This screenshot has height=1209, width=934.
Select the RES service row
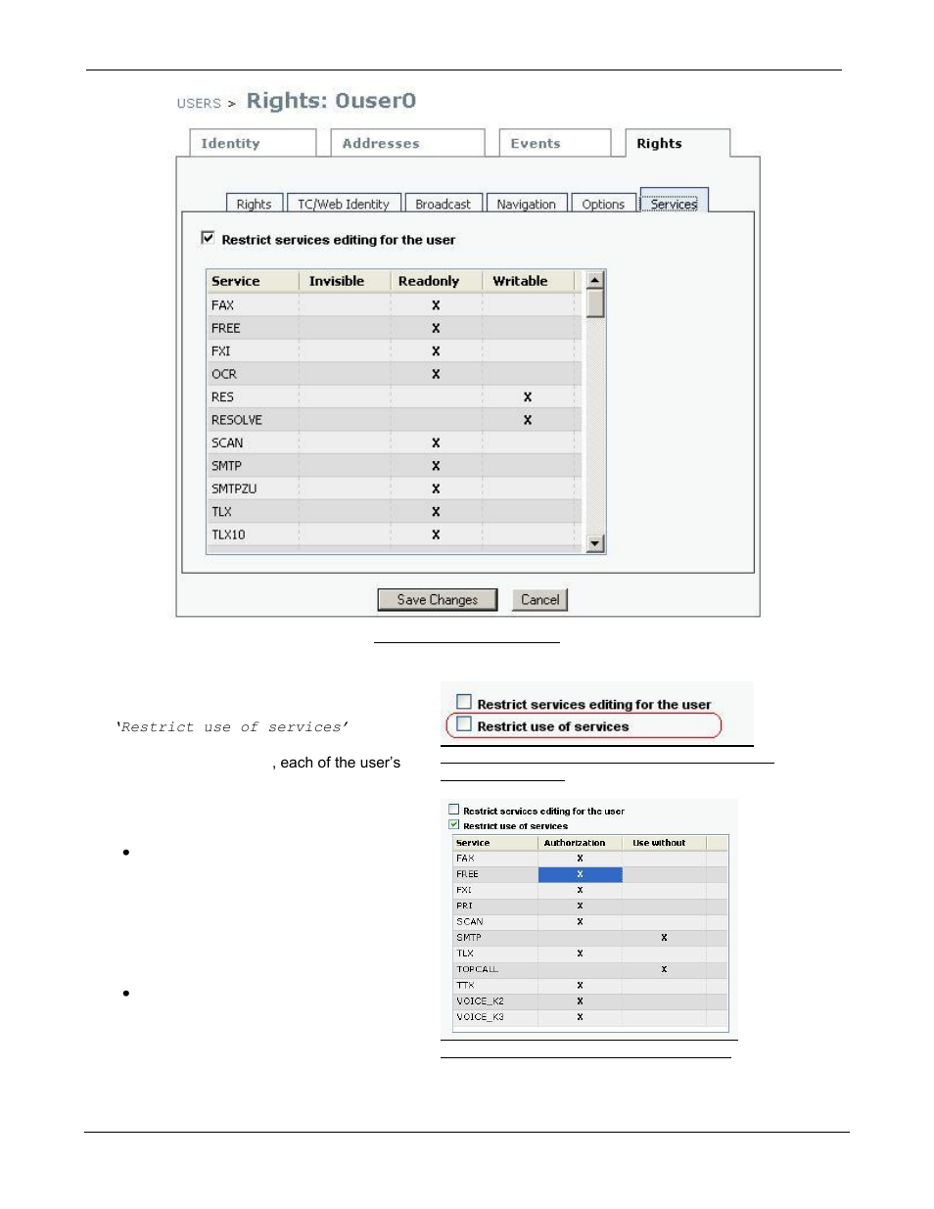coord(395,396)
